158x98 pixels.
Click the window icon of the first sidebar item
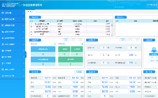[3, 13]
